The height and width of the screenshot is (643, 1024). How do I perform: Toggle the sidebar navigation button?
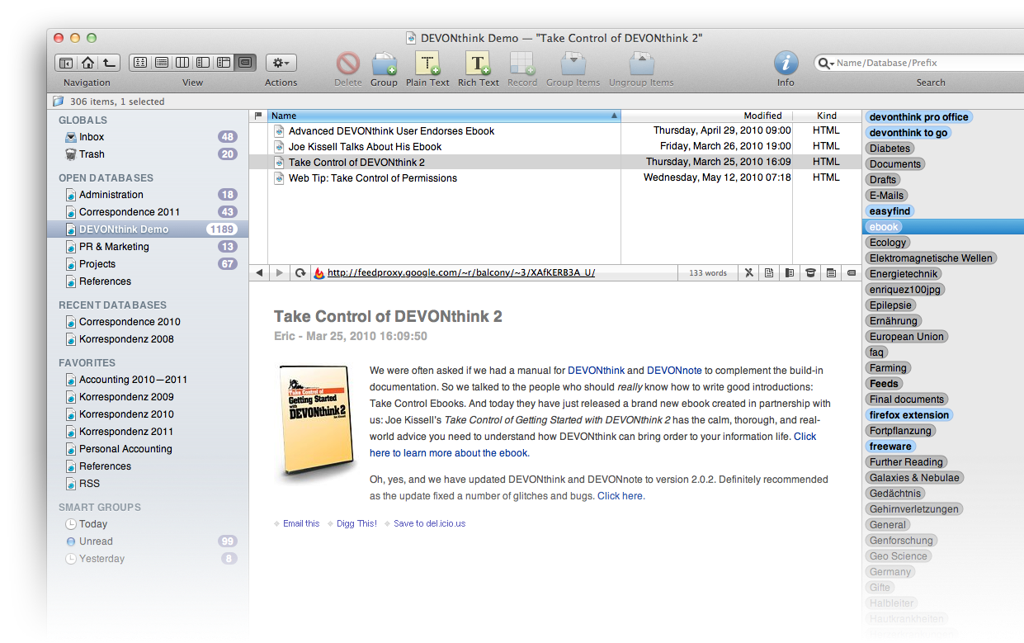pyautogui.click(x=66, y=63)
